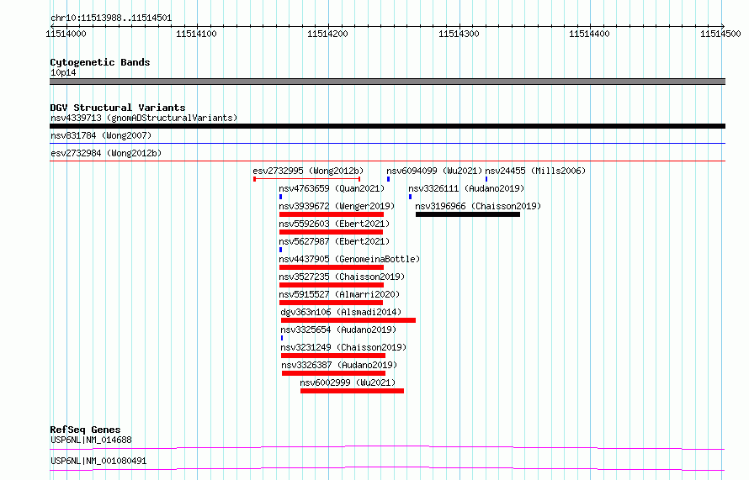The height and width of the screenshot is (480, 749).
Task: Click the blue marker under nsv4763659
Action: point(280,197)
